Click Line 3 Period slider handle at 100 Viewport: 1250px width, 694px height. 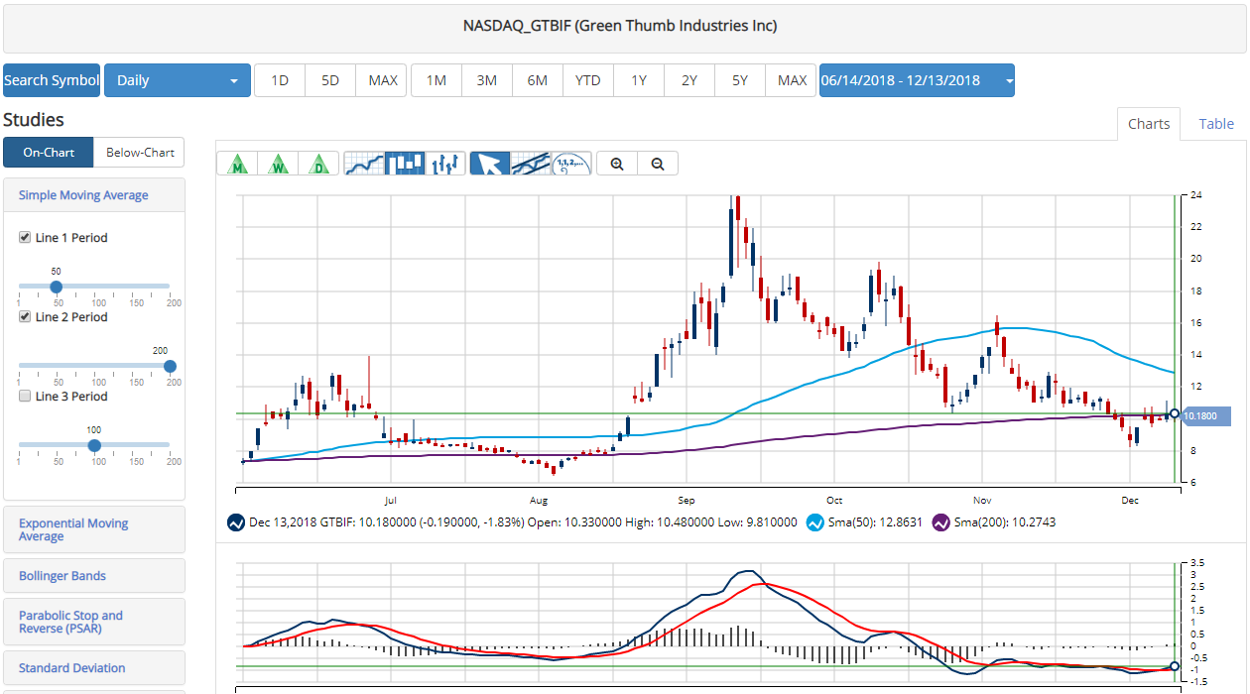click(x=95, y=445)
